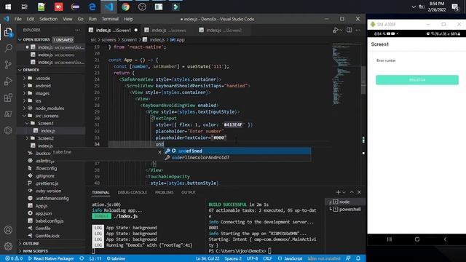Open the Accounts icon in activity bar

[8, 230]
